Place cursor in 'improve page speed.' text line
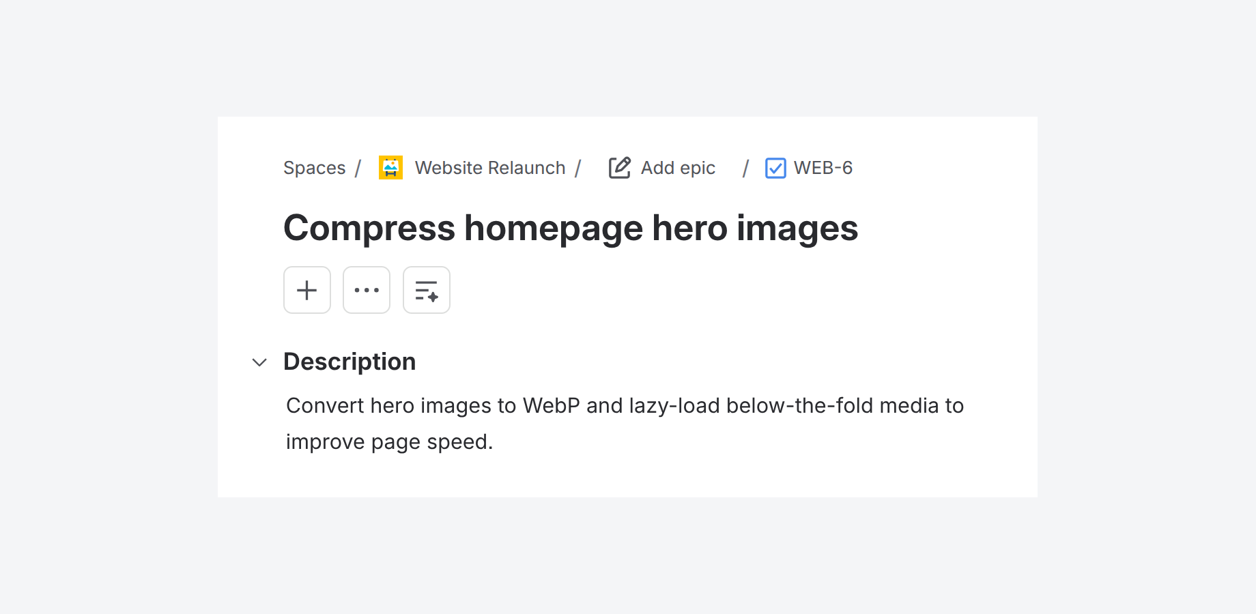 [389, 442]
